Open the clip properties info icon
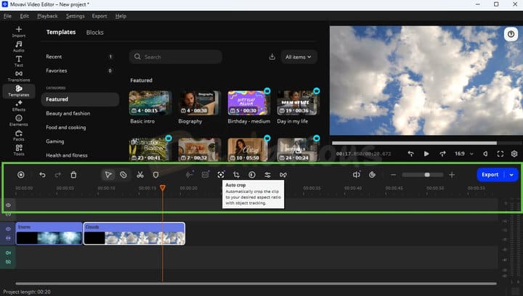Screen dimensions: 523x296 point(252,175)
